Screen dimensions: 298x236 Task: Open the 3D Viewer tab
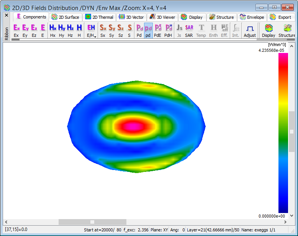click(x=162, y=17)
